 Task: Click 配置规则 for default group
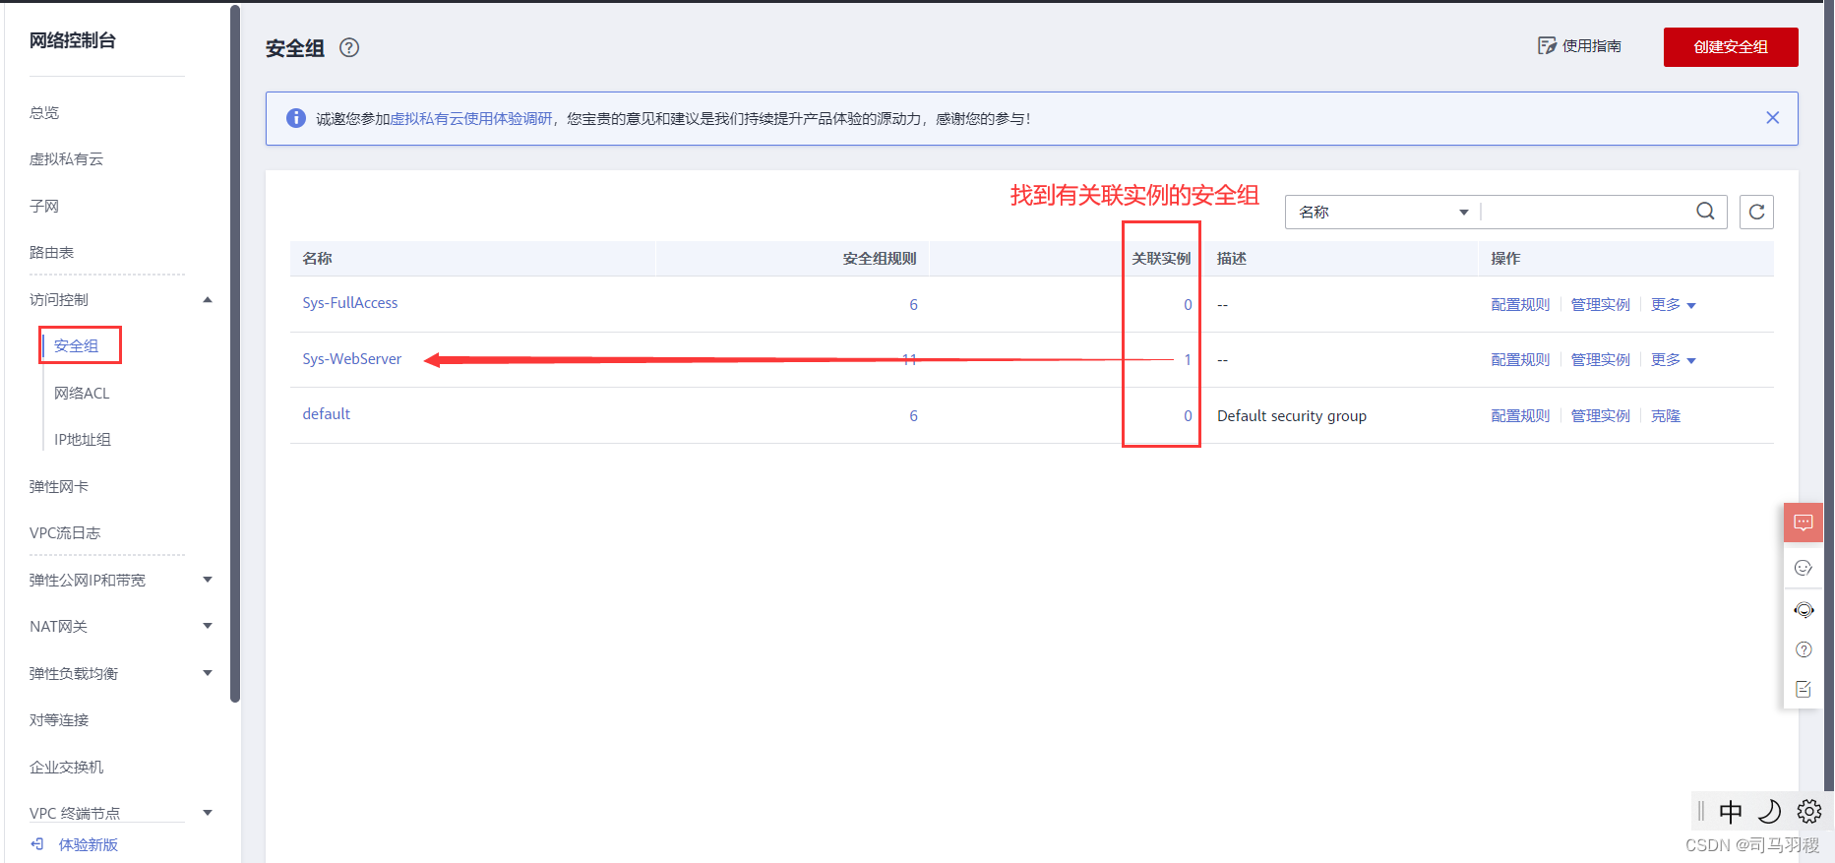1520,416
